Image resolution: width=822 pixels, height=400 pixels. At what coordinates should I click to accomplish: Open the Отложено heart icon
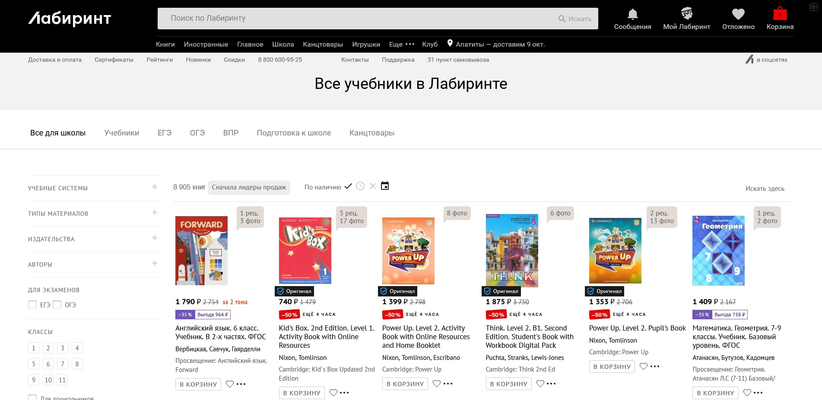click(x=738, y=14)
